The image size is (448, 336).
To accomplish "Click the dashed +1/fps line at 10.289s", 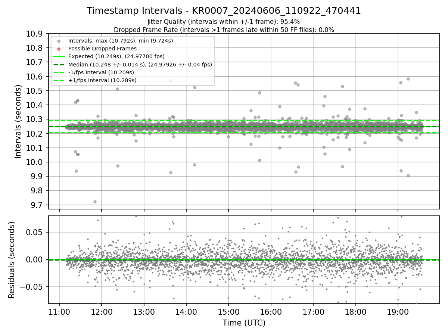I will 244,121.
